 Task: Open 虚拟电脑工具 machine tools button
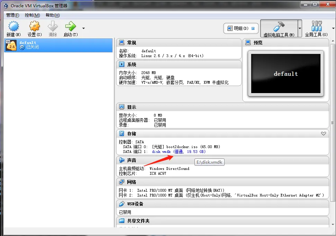(x=279, y=28)
